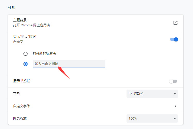
Task: Click the 网页缩放 label
Action: click(20, 119)
